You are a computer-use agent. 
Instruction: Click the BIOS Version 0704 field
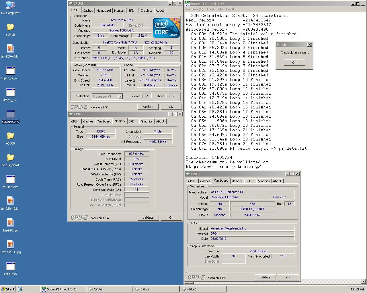tap(252, 233)
